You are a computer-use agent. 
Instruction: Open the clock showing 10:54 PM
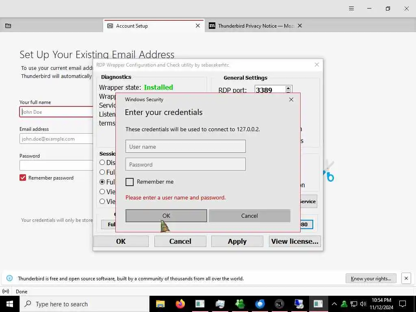click(x=381, y=304)
